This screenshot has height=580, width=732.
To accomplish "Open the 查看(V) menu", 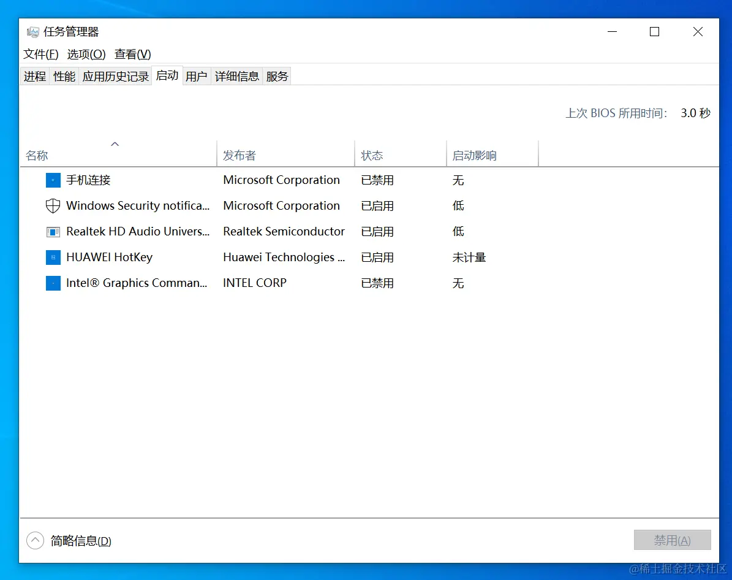I will click(132, 54).
